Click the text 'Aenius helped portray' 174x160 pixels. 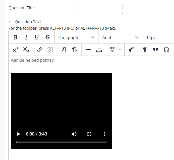click(x=32, y=60)
